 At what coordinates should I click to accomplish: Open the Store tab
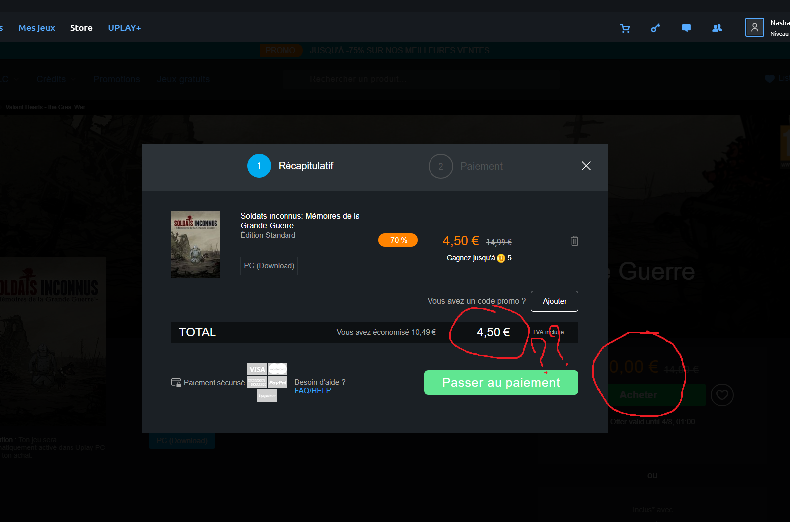click(x=81, y=28)
